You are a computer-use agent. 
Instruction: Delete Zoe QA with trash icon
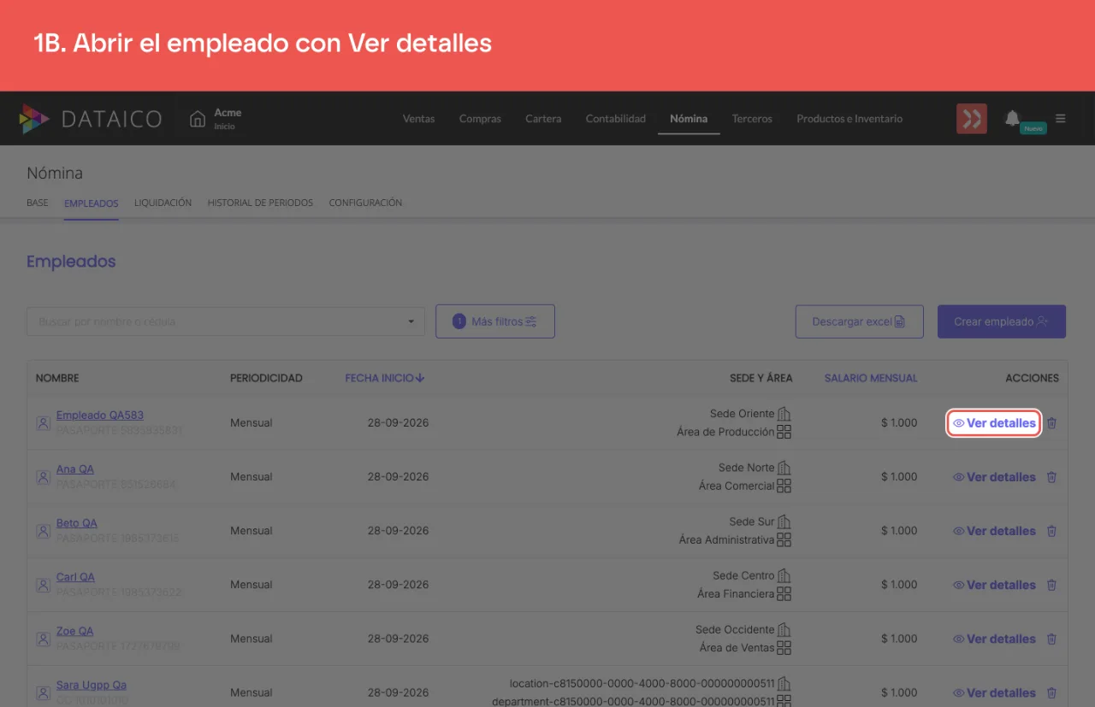pyautogui.click(x=1052, y=639)
